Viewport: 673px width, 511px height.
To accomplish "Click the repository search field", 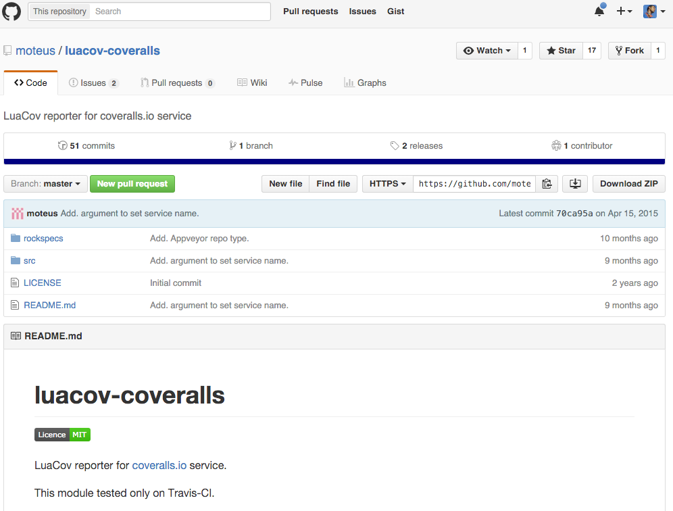I will (179, 11).
